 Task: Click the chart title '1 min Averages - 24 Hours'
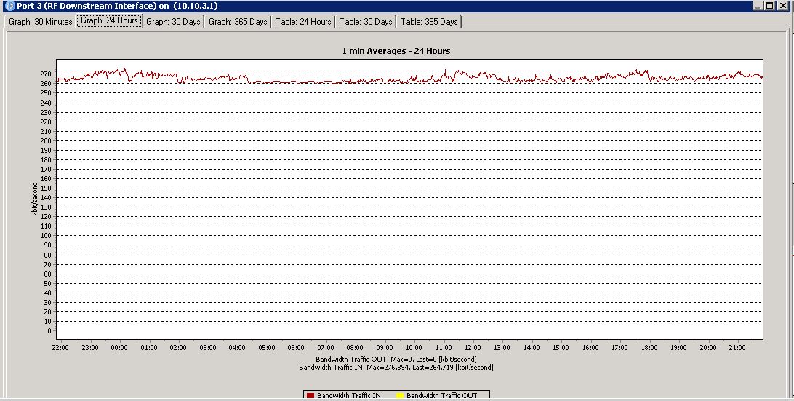tap(396, 51)
